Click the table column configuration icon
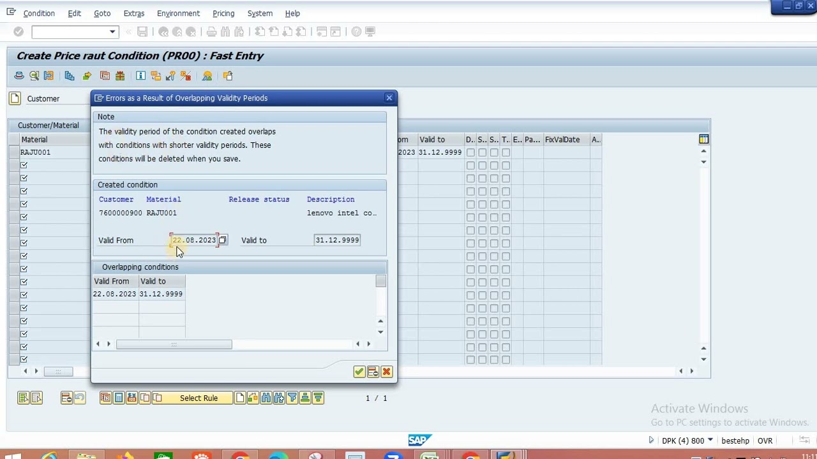The image size is (817, 459). [703, 139]
